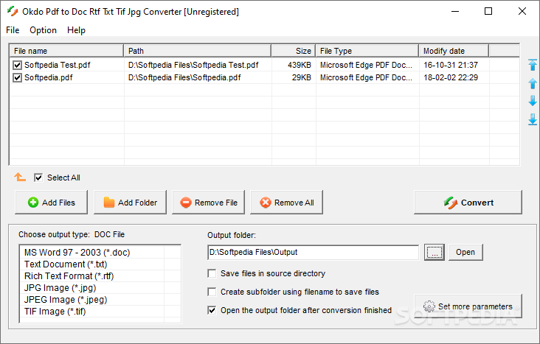Image resolution: width=540 pixels, height=344 pixels.
Task: Click the Remove File button
Action: click(208, 203)
